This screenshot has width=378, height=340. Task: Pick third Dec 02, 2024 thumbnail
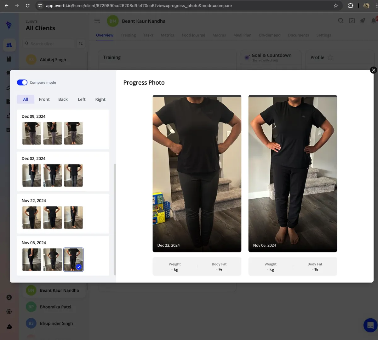(x=73, y=175)
